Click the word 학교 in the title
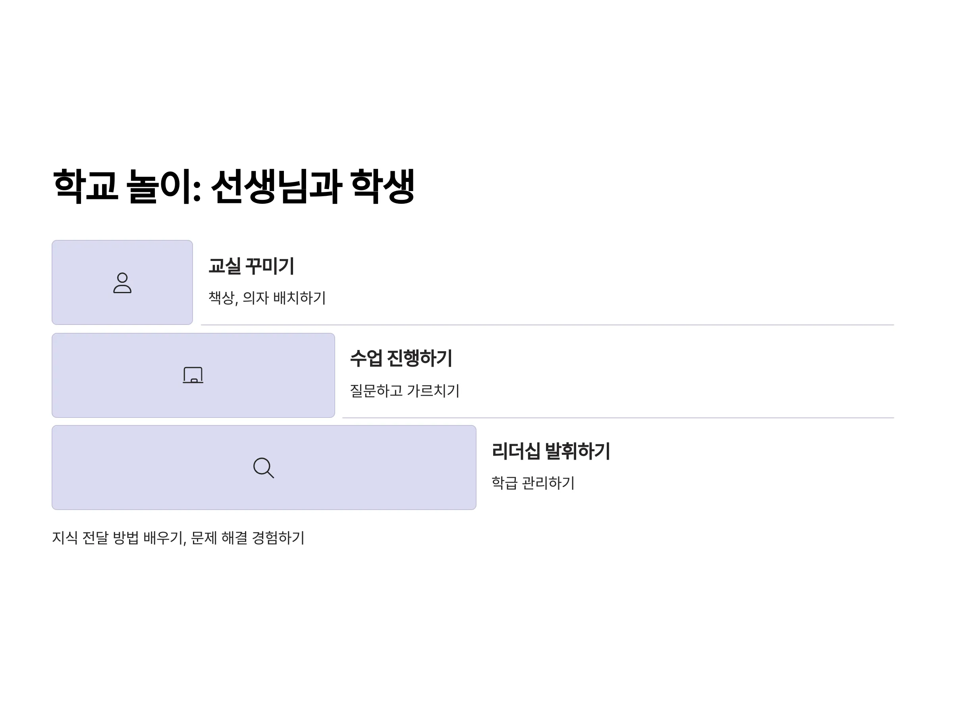Image resolution: width=953 pixels, height=715 pixels. (85, 186)
